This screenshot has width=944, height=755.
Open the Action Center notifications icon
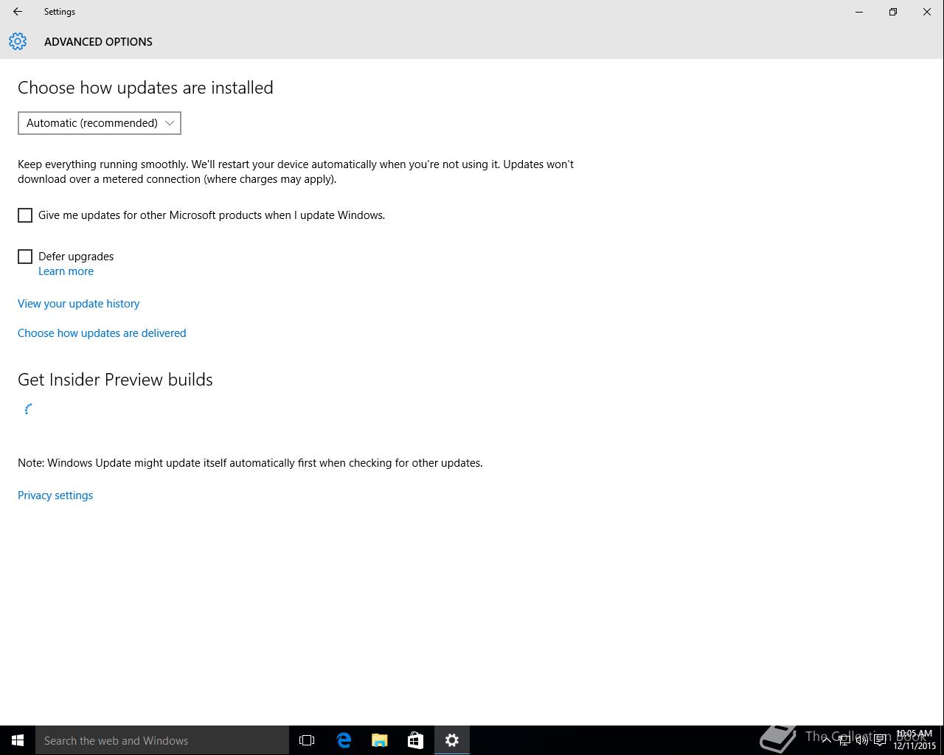tap(880, 740)
